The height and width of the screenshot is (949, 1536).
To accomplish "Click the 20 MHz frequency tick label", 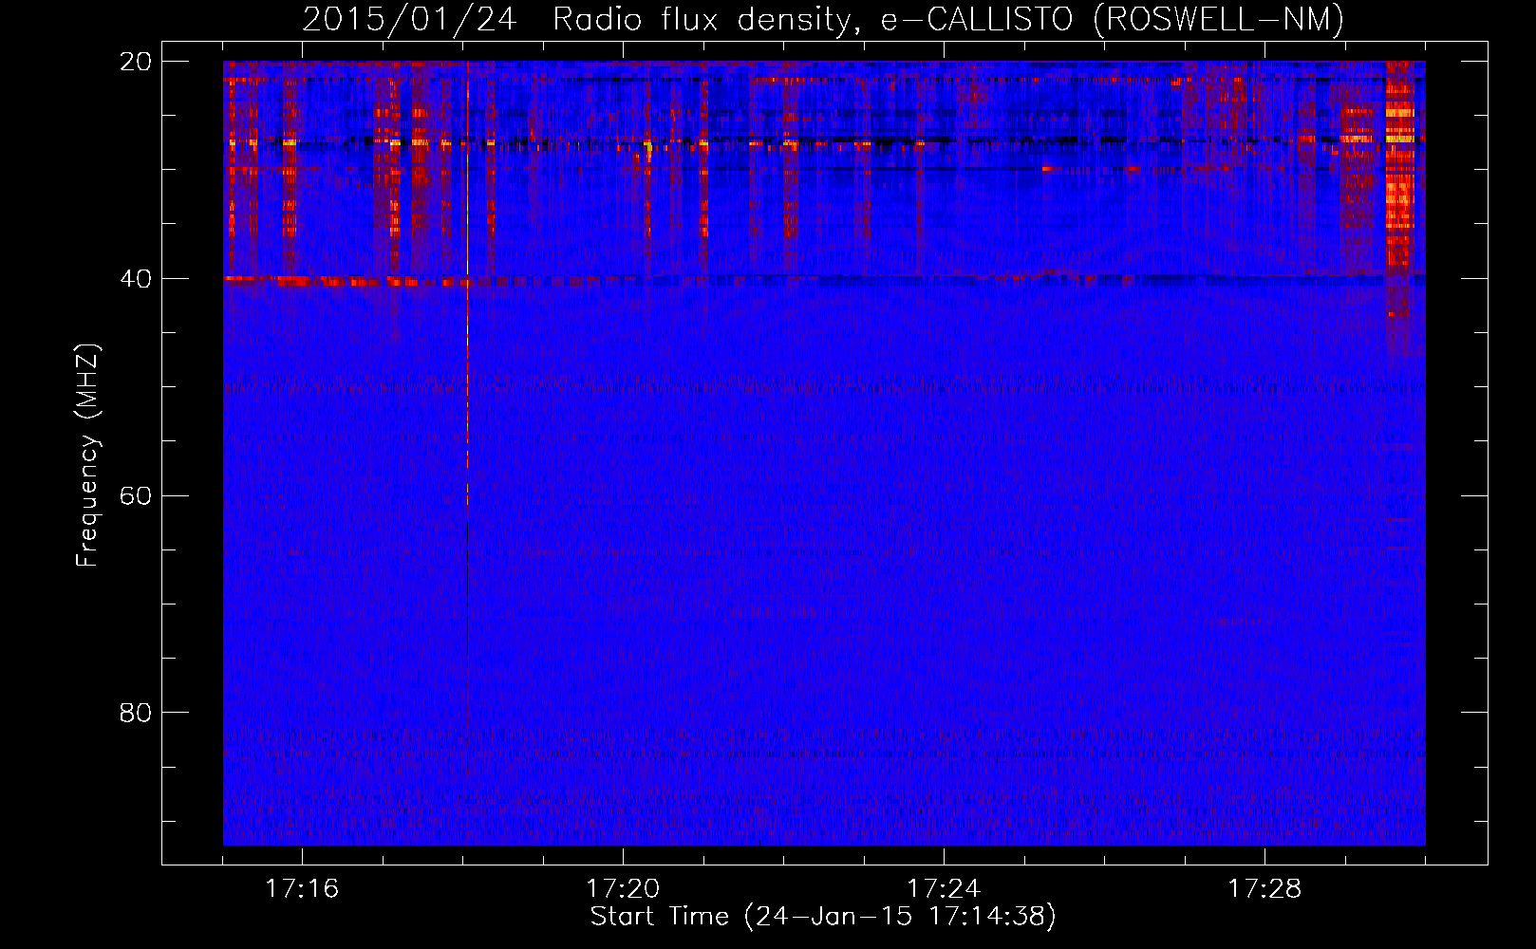I will point(136,62).
